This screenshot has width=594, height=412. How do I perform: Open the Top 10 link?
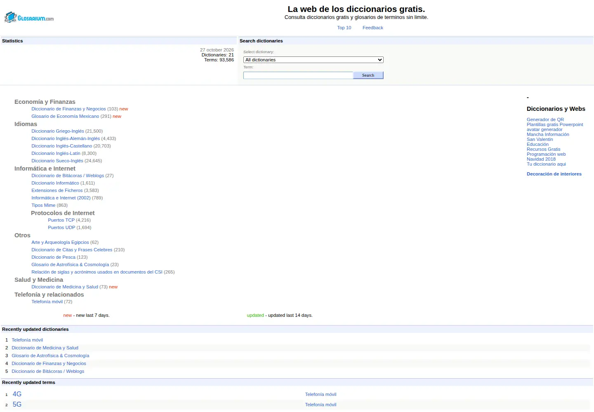click(x=344, y=28)
